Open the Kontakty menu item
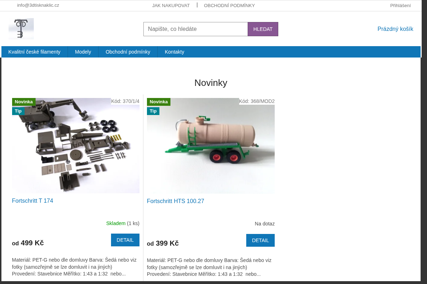Screen dimensions: 427x284 pyautogui.click(x=174, y=52)
